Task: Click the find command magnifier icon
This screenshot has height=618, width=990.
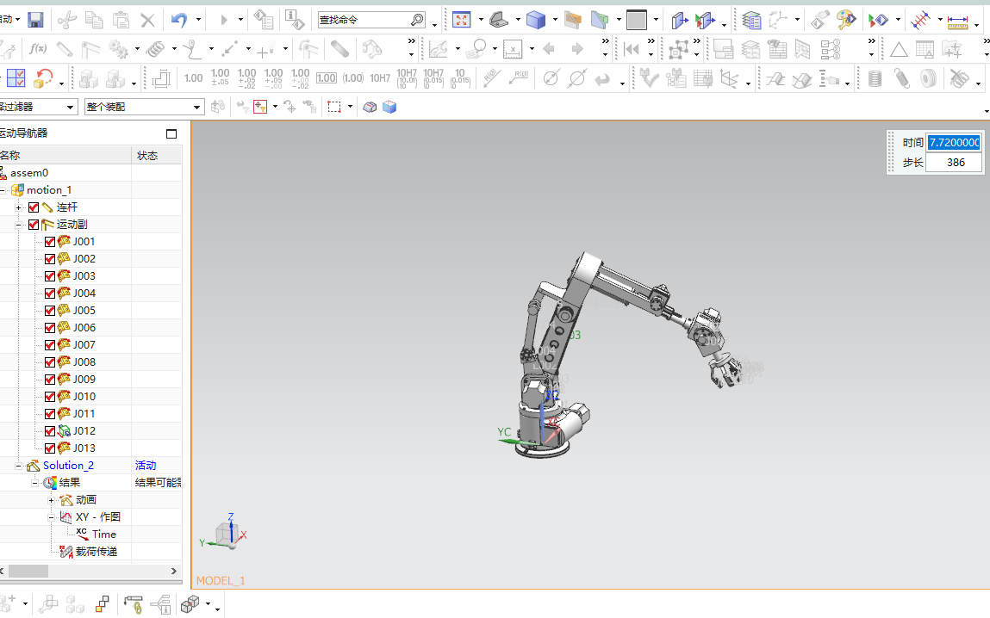Action: (417, 19)
